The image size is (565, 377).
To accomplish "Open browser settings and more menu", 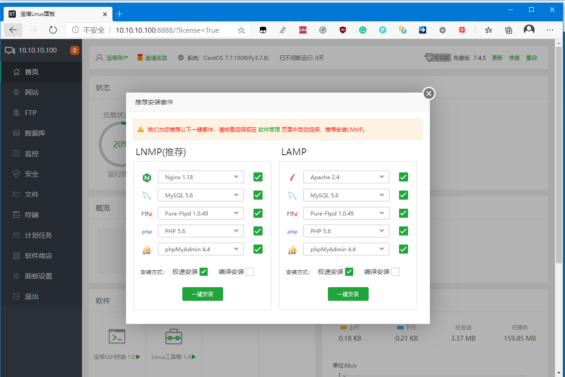I will pos(550,30).
